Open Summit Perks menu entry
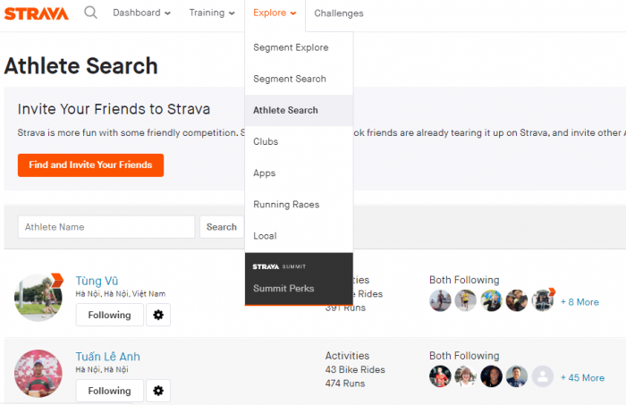626x405 pixels. pyautogui.click(x=283, y=288)
